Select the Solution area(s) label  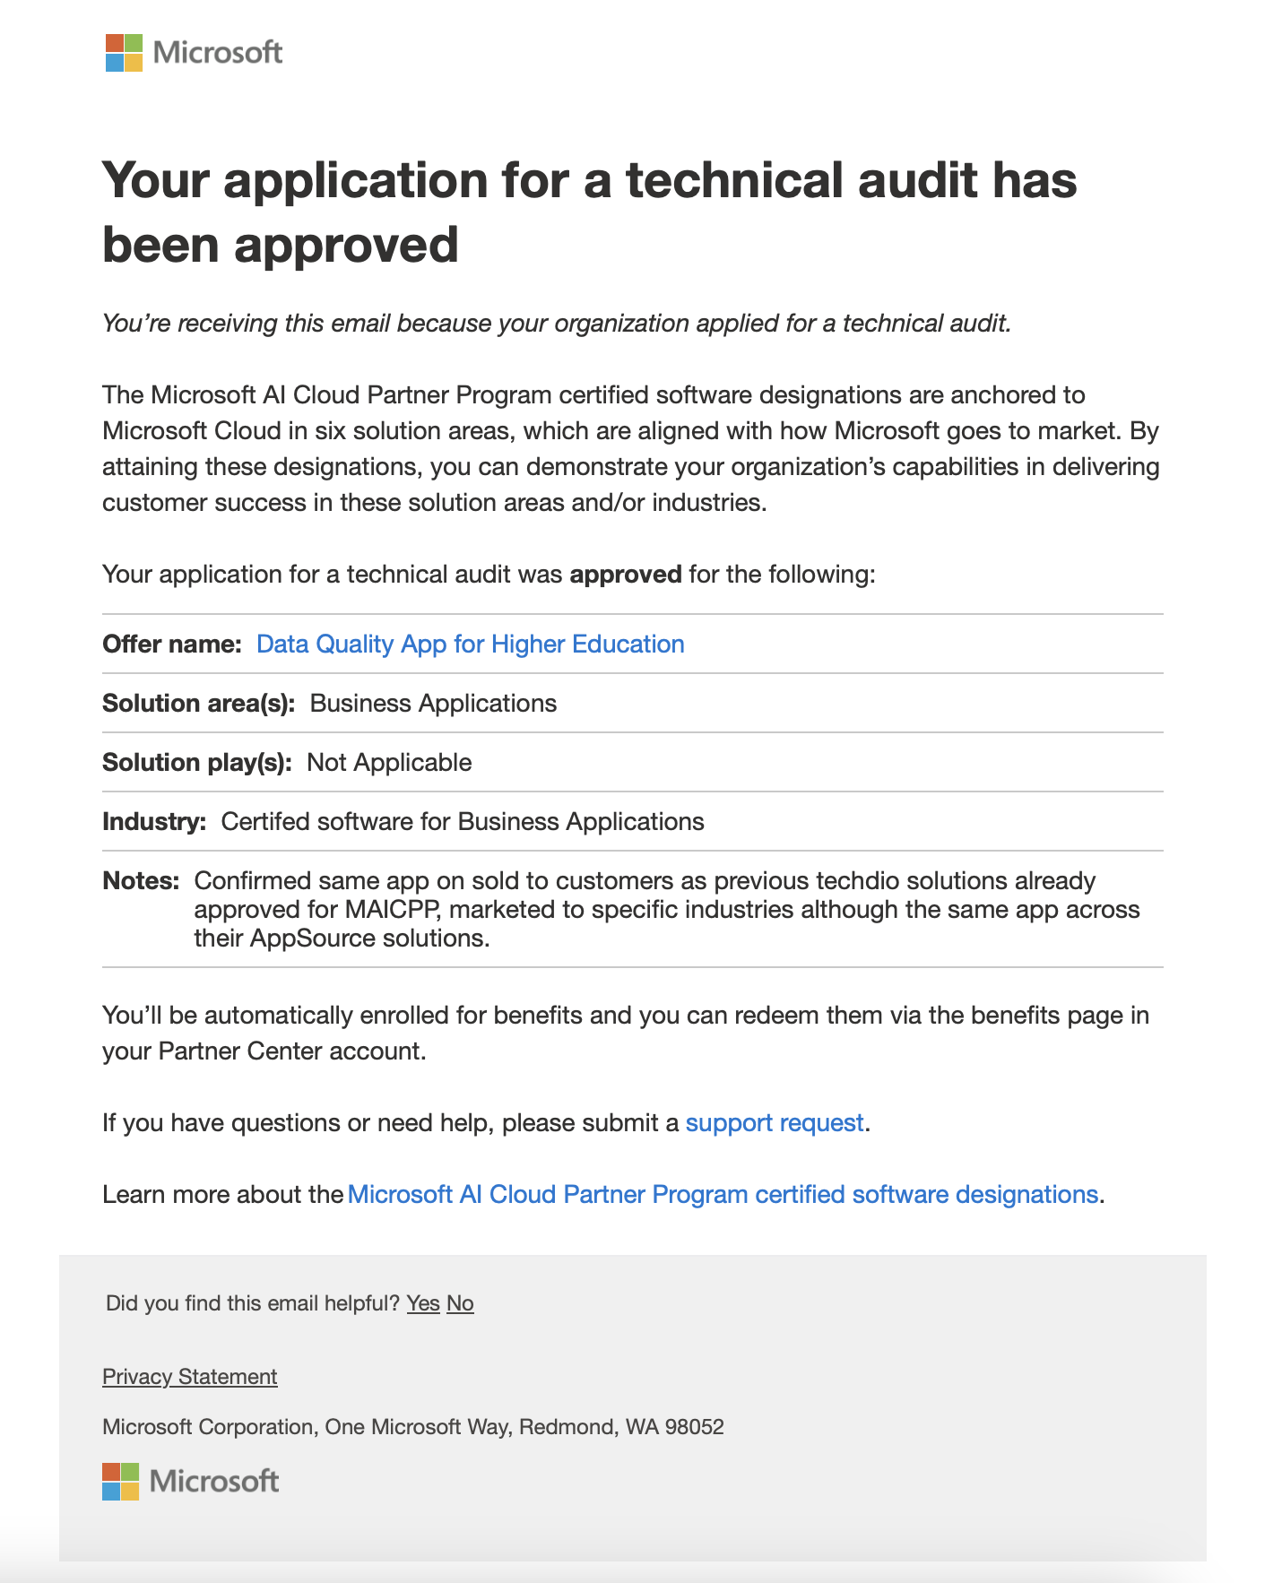pyautogui.click(x=199, y=703)
